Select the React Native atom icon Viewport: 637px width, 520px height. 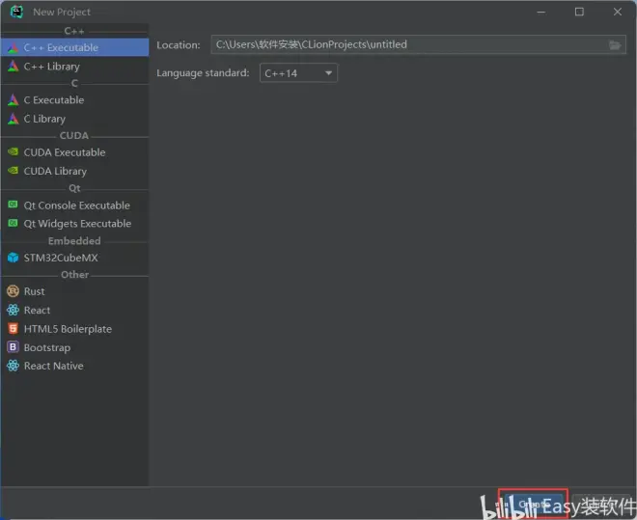13,366
